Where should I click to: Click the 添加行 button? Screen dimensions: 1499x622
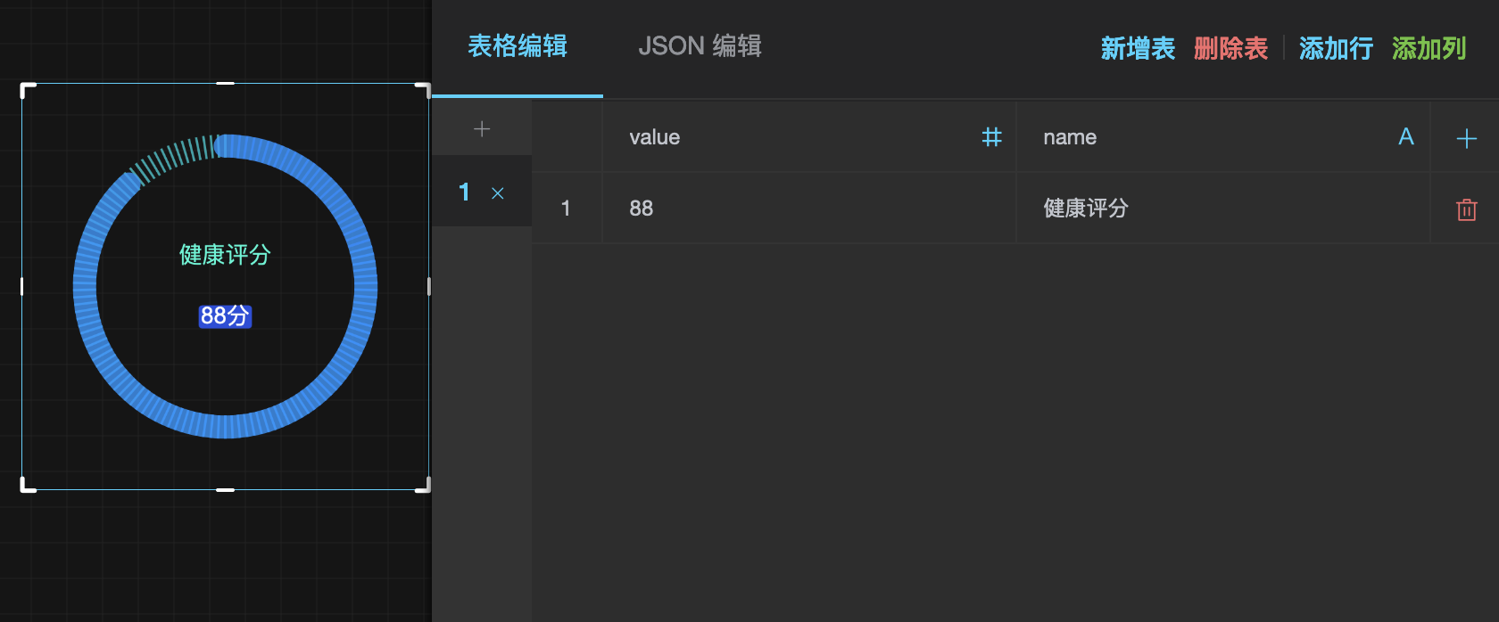[x=1336, y=48]
